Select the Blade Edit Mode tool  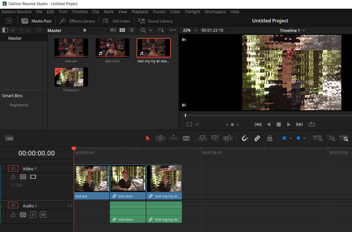pos(186,138)
